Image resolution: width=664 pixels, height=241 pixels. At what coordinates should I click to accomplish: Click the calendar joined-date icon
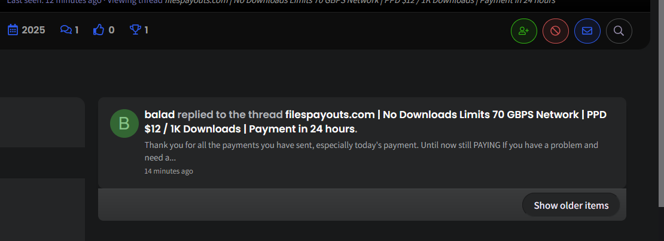(x=13, y=30)
